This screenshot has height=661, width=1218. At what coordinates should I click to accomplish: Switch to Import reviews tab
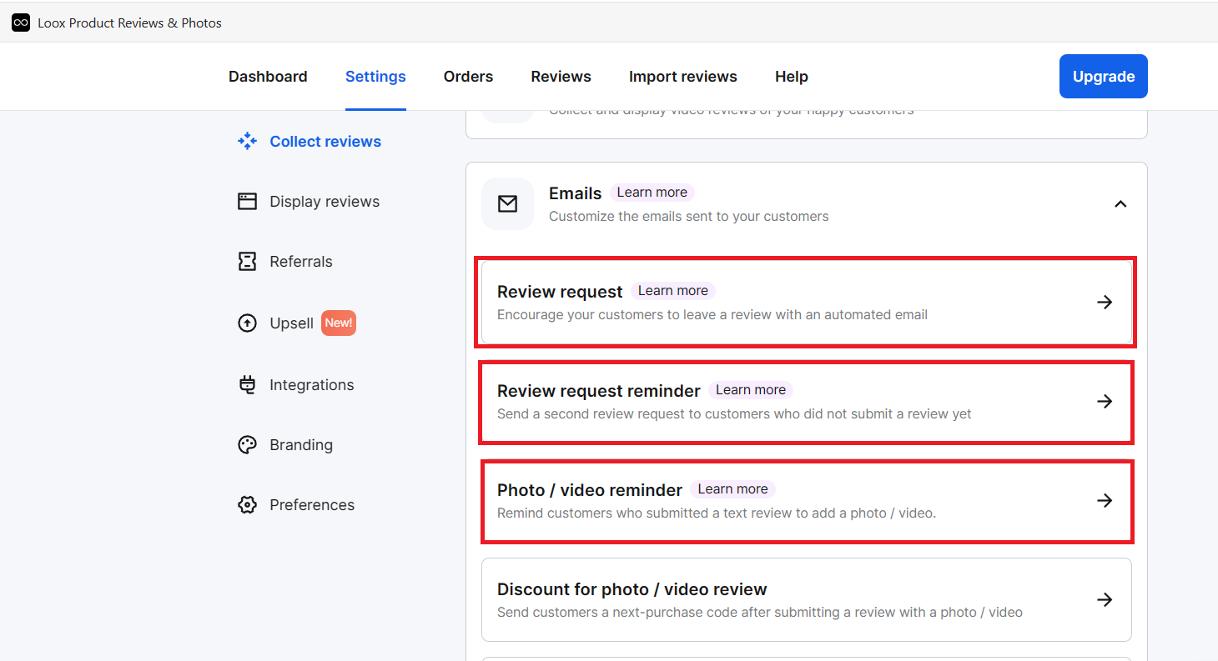point(682,77)
